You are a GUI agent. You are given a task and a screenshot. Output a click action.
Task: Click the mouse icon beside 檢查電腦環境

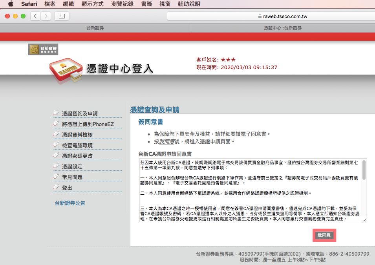tap(56, 144)
